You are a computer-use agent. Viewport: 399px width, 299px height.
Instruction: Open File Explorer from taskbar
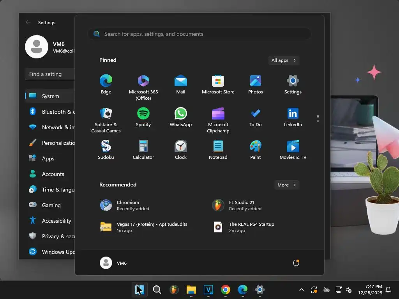tap(191, 290)
